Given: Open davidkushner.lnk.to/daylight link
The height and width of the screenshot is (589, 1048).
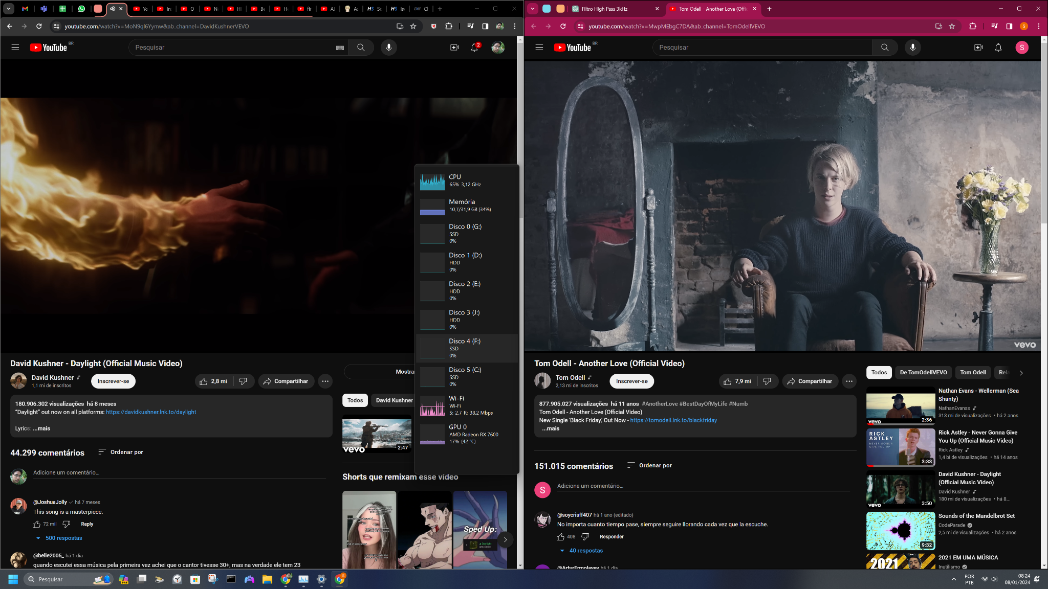Looking at the screenshot, I should click(x=151, y=413).
